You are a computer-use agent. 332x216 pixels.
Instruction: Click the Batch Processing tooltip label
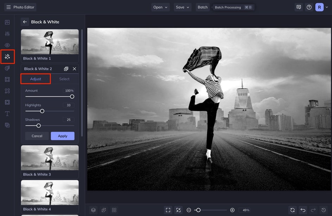point(228,7)
